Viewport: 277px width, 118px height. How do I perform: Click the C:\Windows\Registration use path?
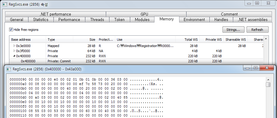point(145,46)
